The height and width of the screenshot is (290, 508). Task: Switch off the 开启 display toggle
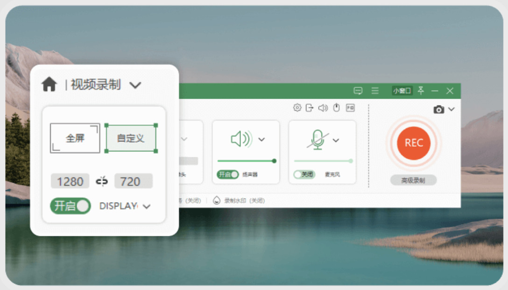[71, 206]
